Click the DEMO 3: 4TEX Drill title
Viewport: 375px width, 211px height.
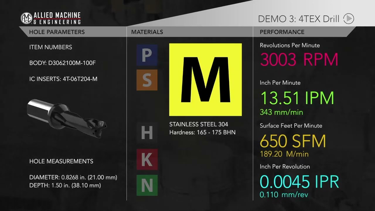coord(299,19)
